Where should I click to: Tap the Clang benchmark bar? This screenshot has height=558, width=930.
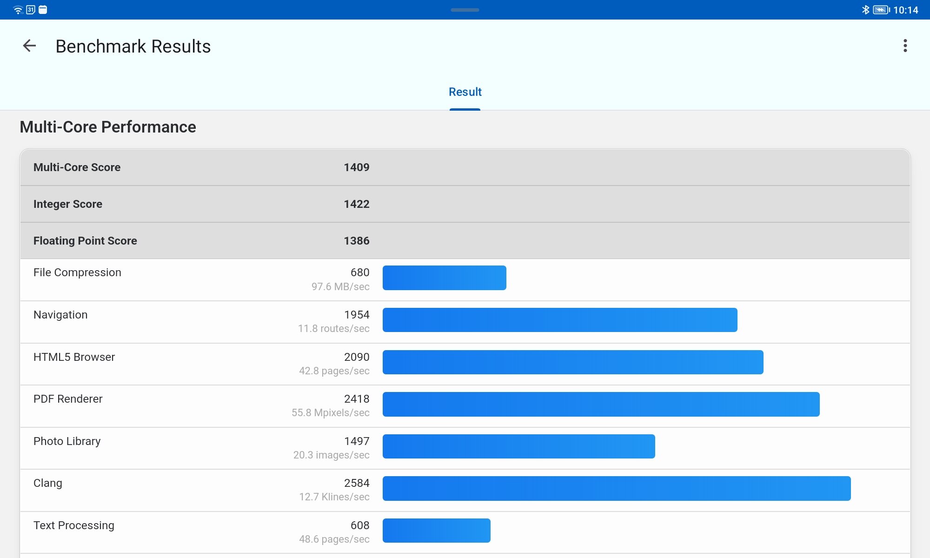617,488
